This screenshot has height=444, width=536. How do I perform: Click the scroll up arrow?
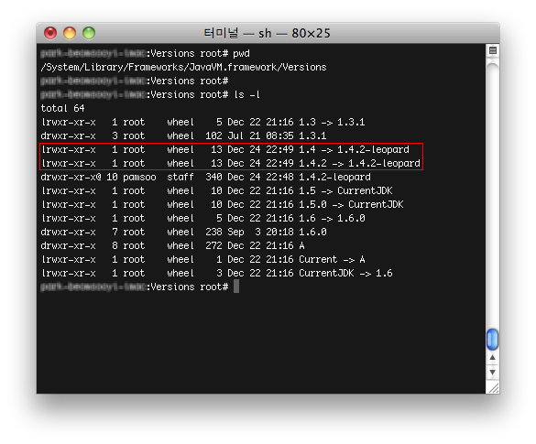pyautogui.click(x=492, y=358)
